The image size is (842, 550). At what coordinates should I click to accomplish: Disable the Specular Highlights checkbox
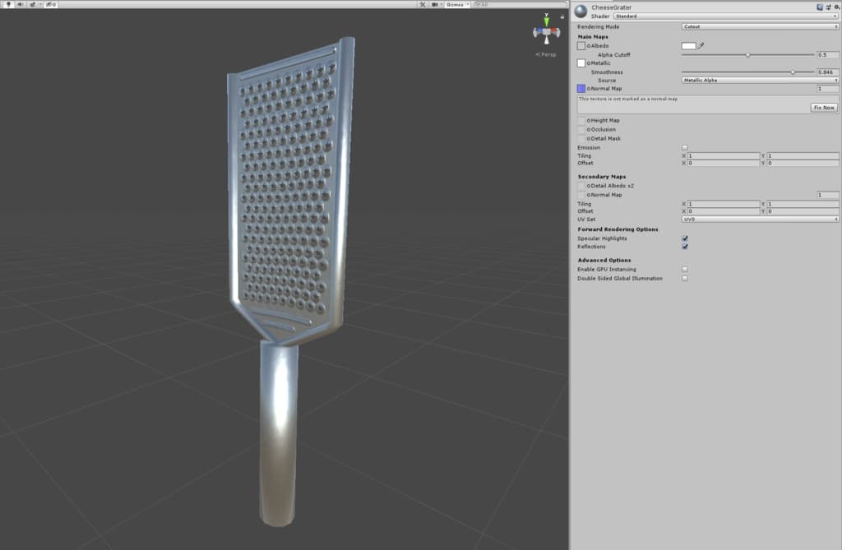[x=685, y=238]
